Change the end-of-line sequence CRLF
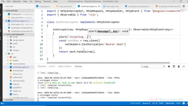The image size is (188, 106). coord(161,103)
